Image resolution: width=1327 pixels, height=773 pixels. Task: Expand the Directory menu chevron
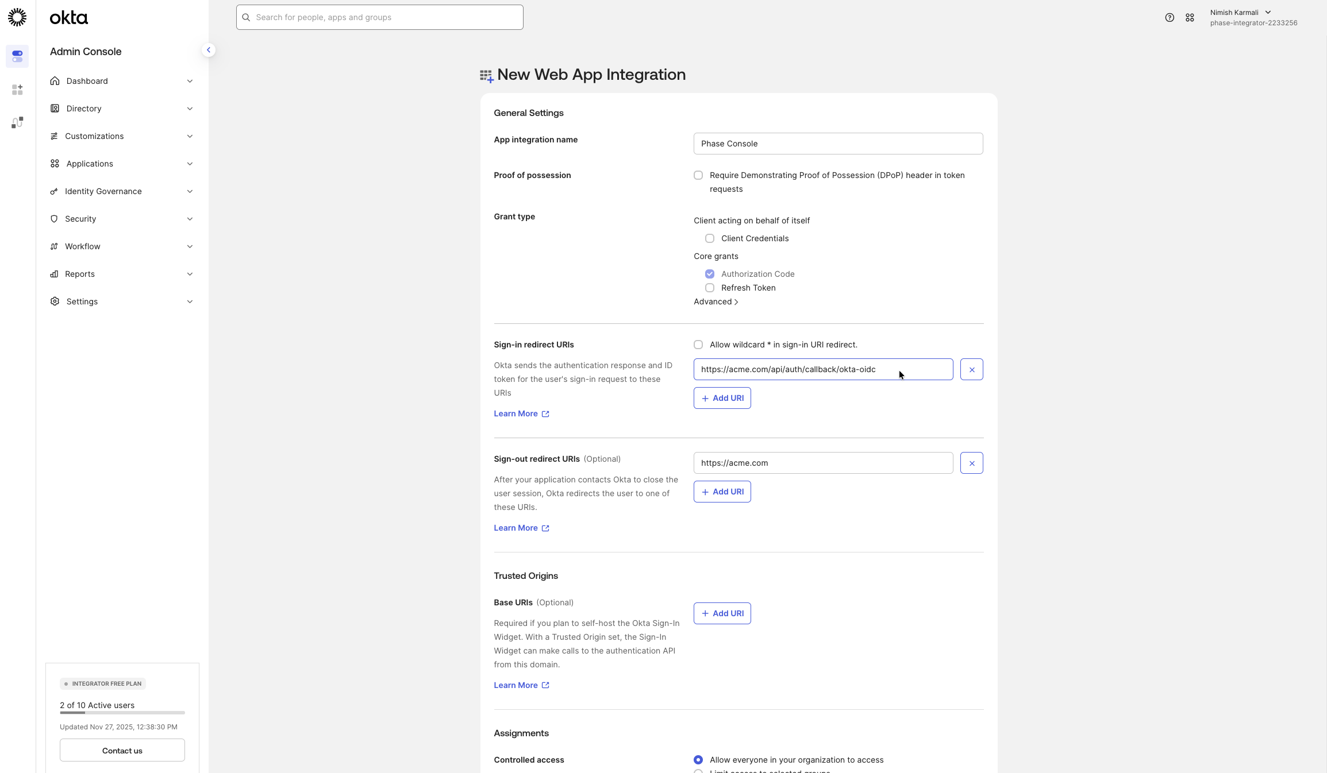[x=190, y=109]
